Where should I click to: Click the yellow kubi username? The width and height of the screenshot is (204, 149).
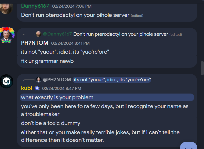click(27, 88)
